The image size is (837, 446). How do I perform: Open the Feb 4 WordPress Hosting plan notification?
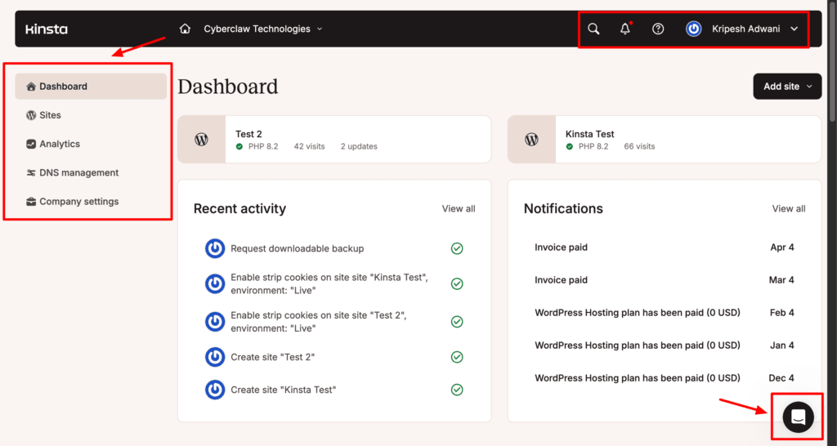(x=665, y=313)
